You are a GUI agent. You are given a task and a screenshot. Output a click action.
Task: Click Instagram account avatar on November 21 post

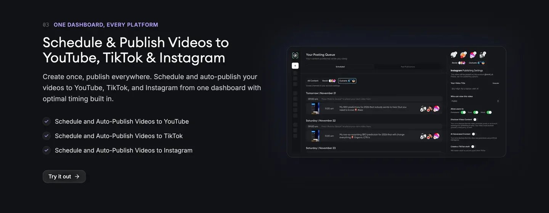click(436, 109)
